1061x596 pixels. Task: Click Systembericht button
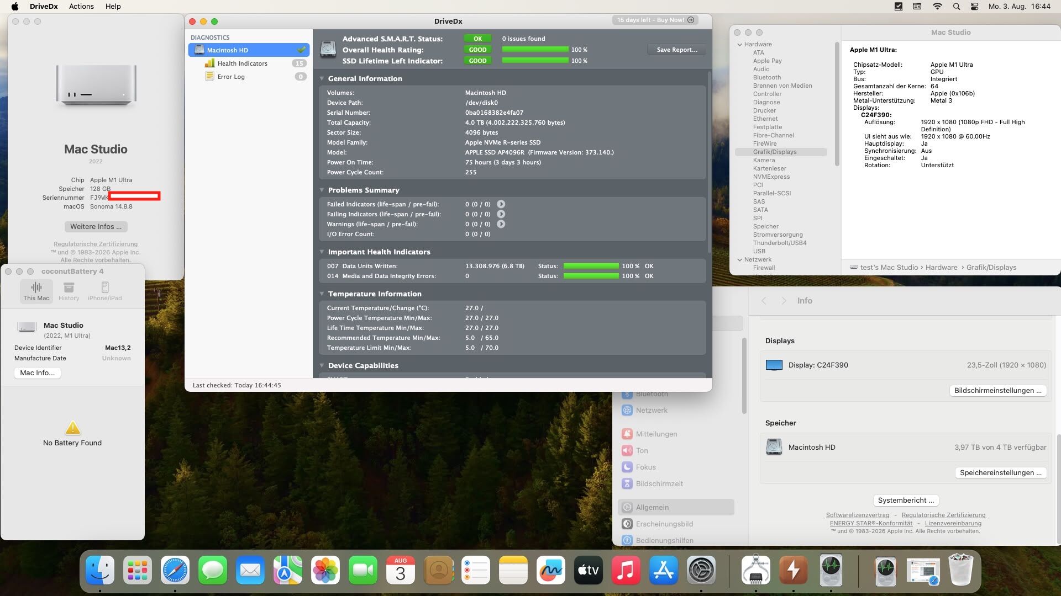(x=906, y=501)
